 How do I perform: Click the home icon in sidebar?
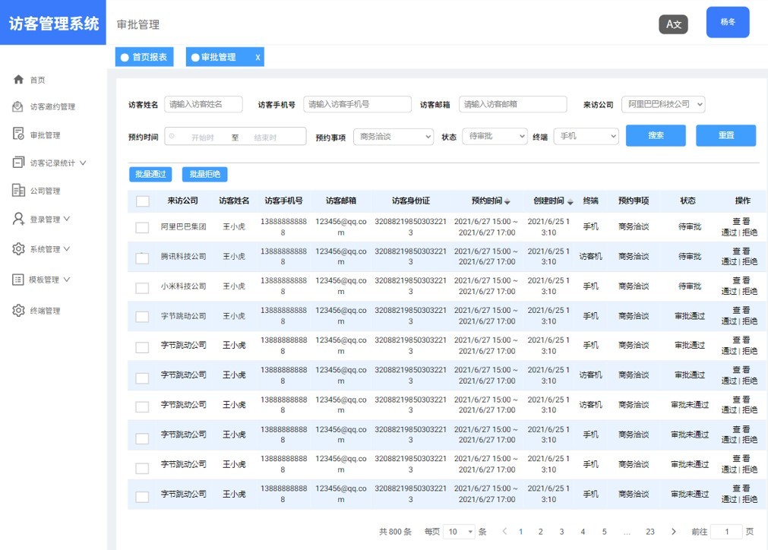click(x=19, y=80)
